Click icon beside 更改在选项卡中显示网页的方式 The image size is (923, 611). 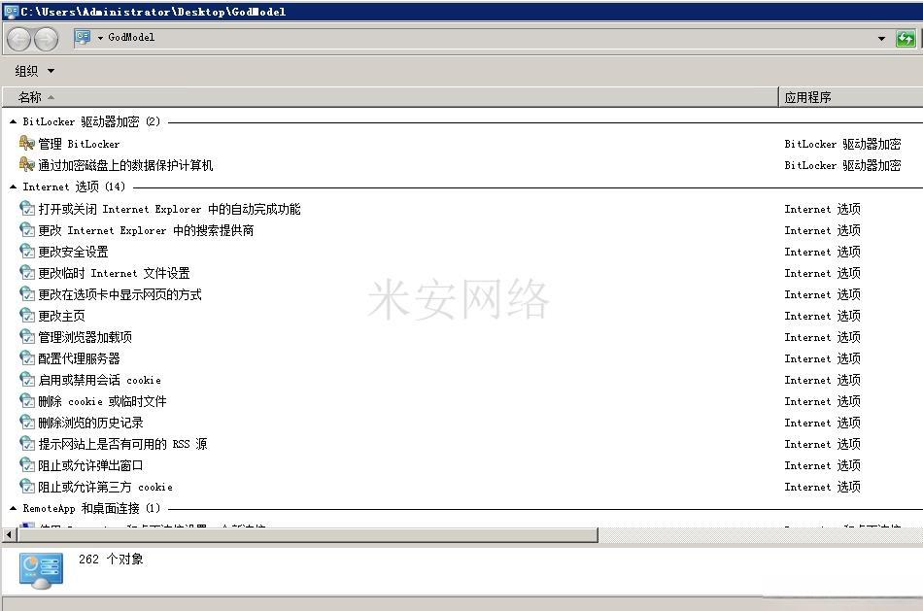[27, 293]
